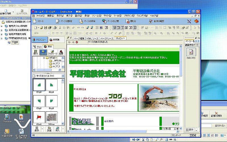Open the arrow next to 表示 under thumbnails

pyautogui.click(x=42, y=129)
